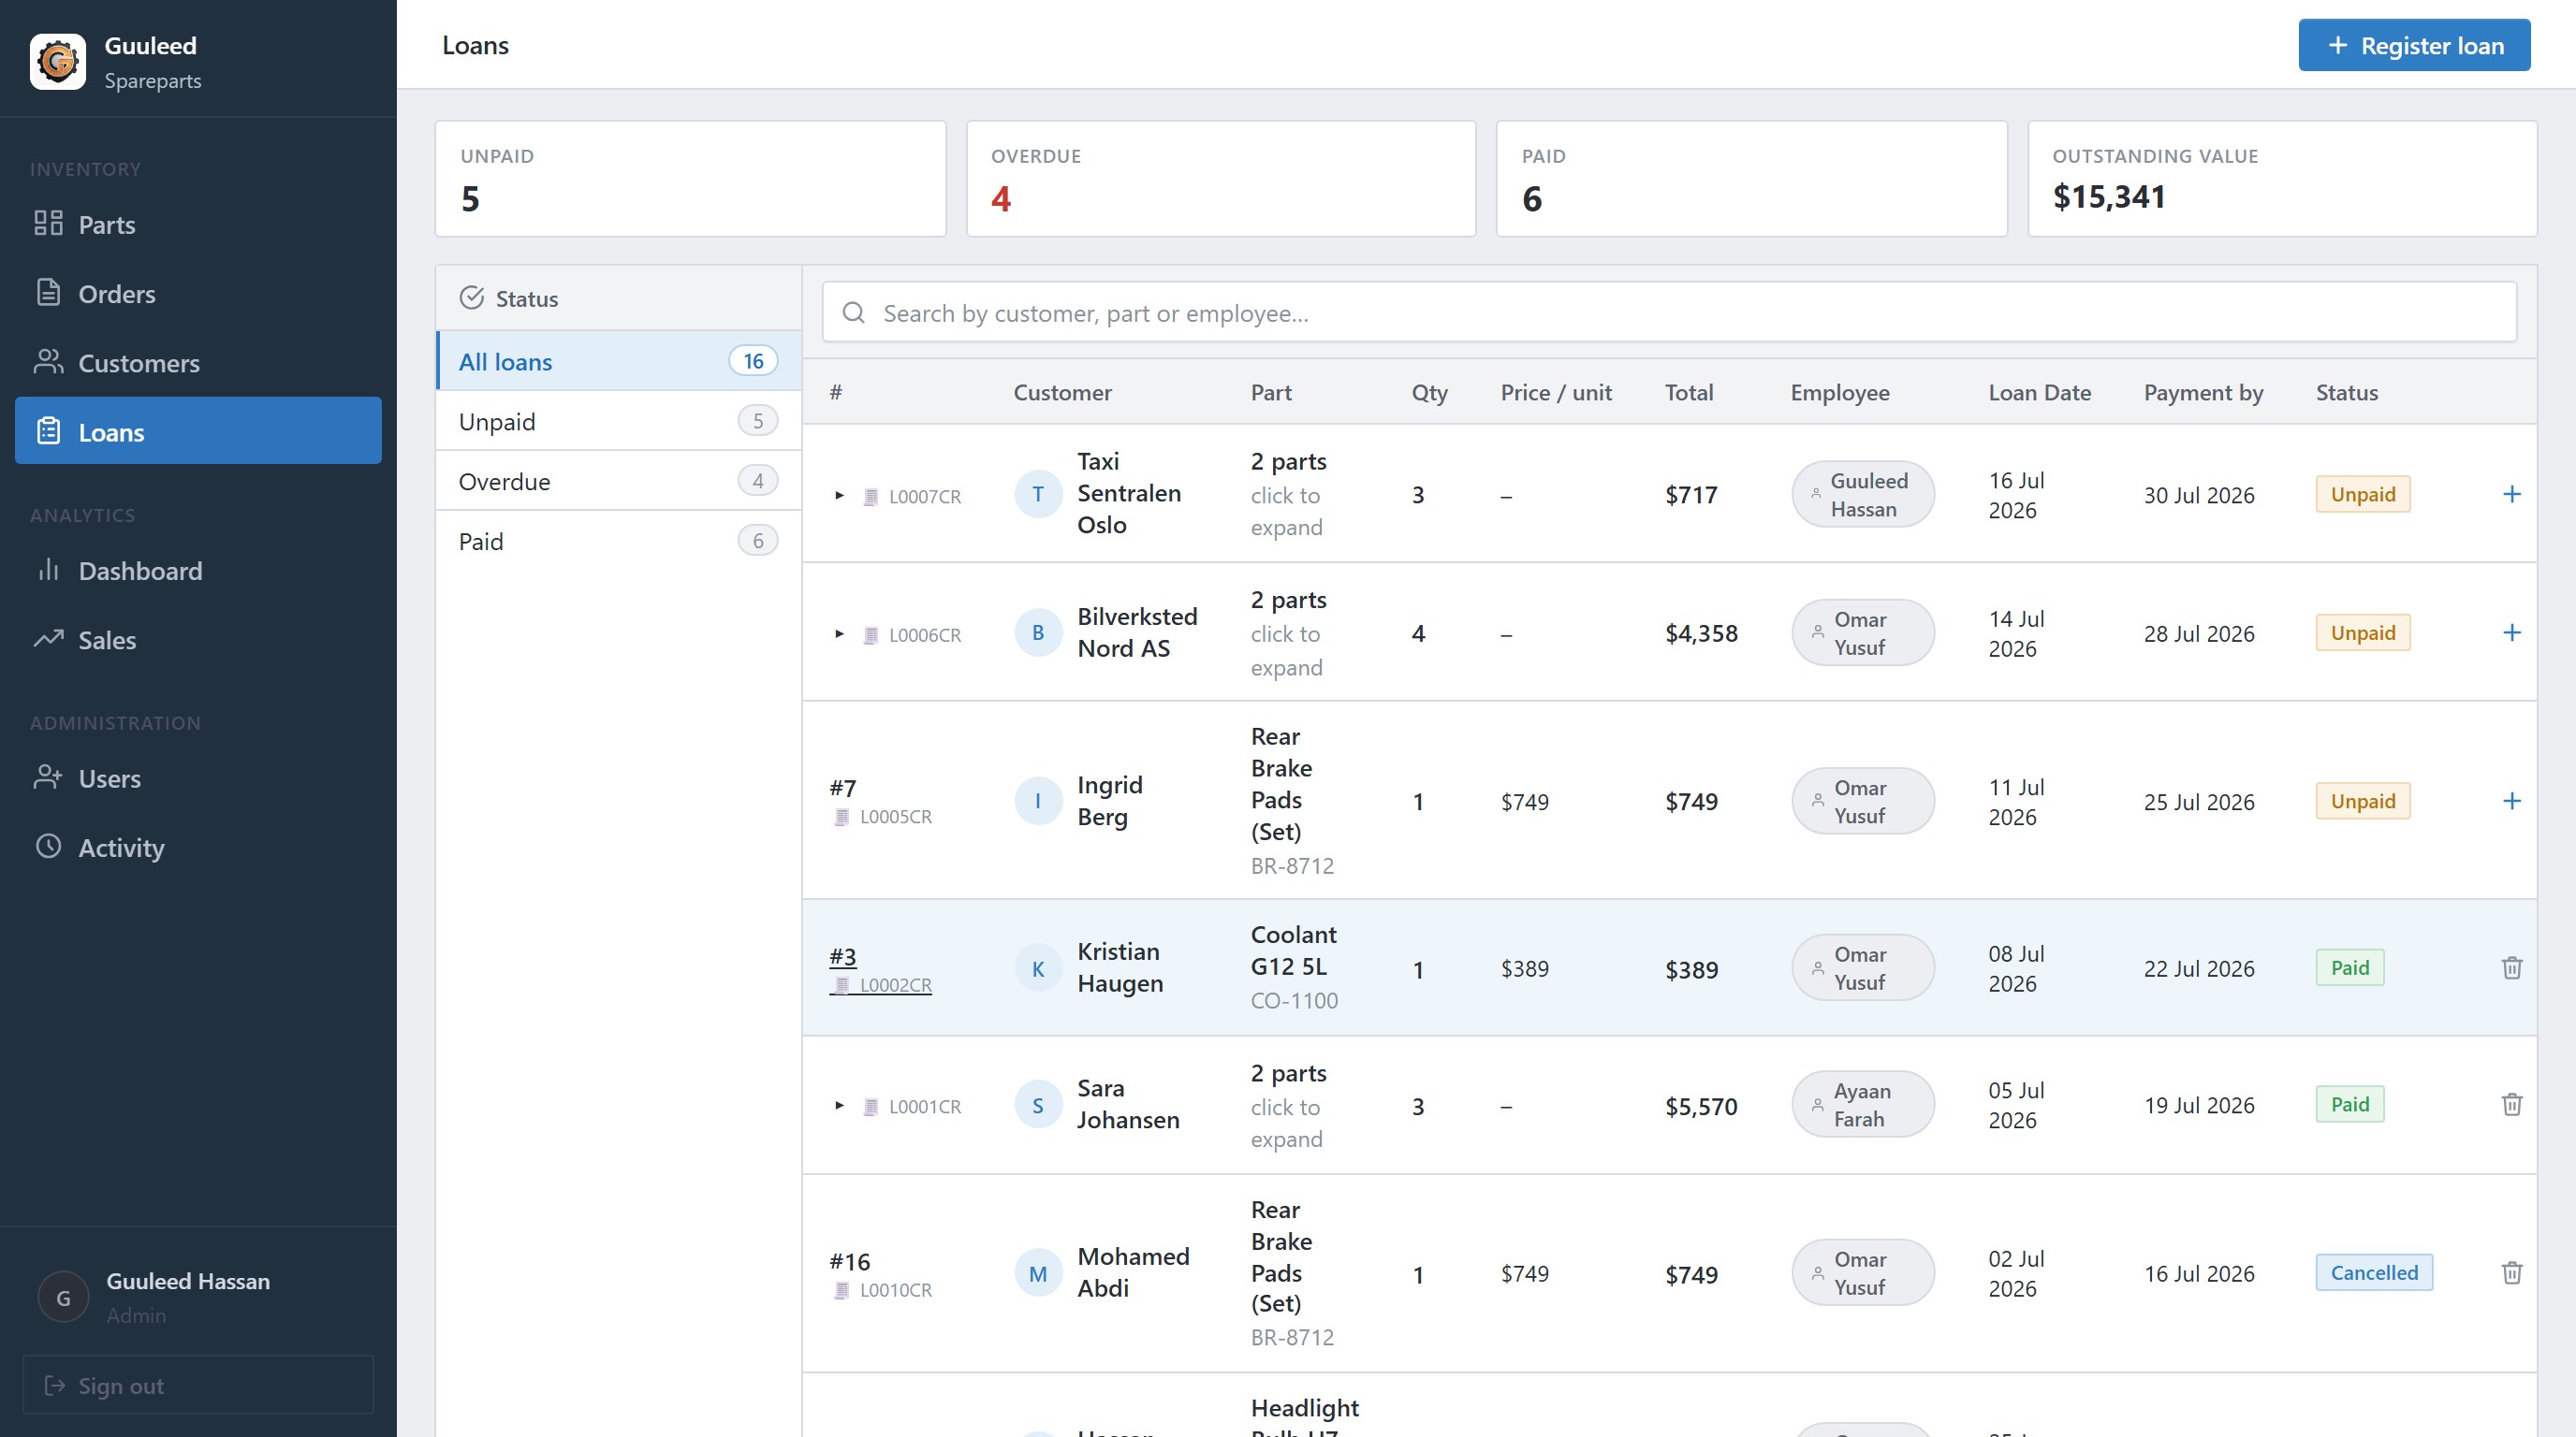Click the Status check-circle icon
Image resolution: width=2576 pixels, height=1437 pixels.
(471, 298)
